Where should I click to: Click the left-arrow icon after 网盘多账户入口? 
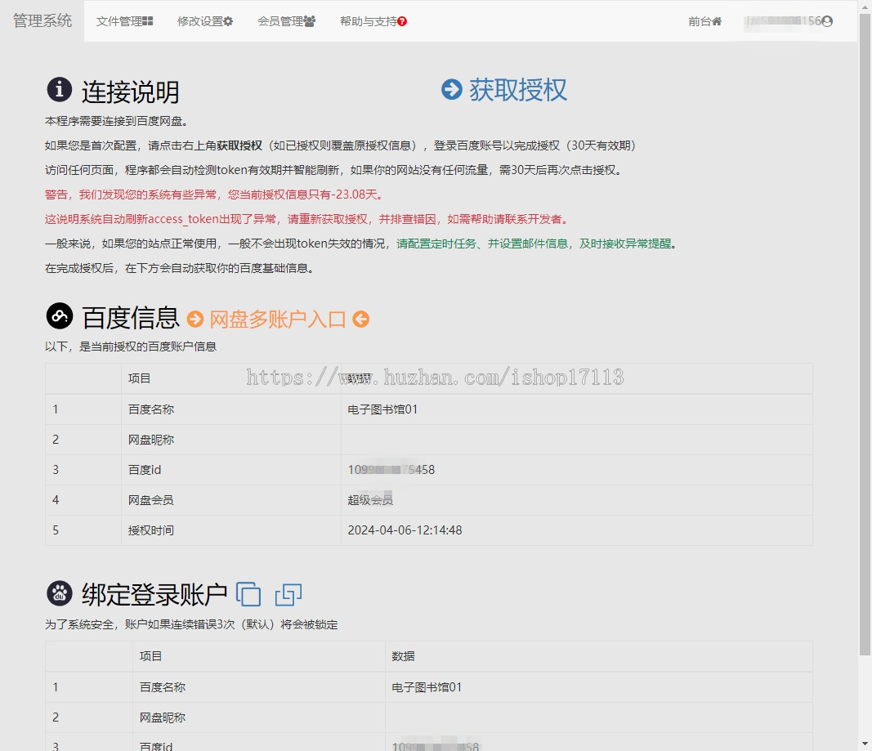coord(361,319)
